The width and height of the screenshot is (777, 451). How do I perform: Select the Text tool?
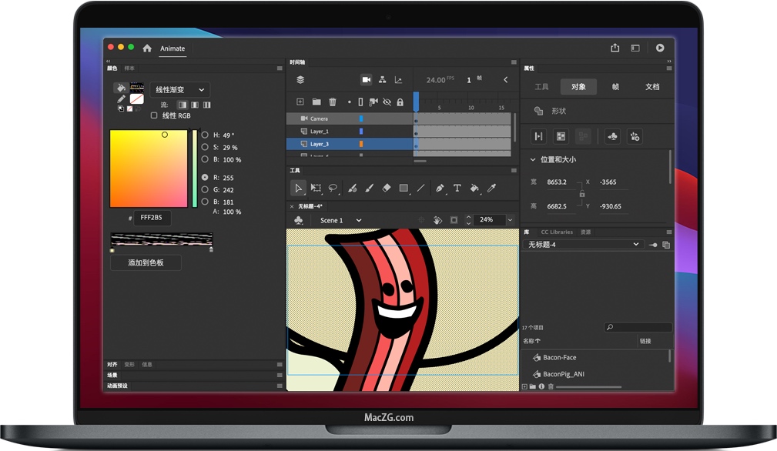pyautogui.click(x=457, y=188)
